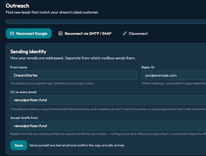Image resolution: width=206 pixels, height=156 pixels.
Task: Click the envelope icon in Reconnect Google
Action: tap(12, 34)
